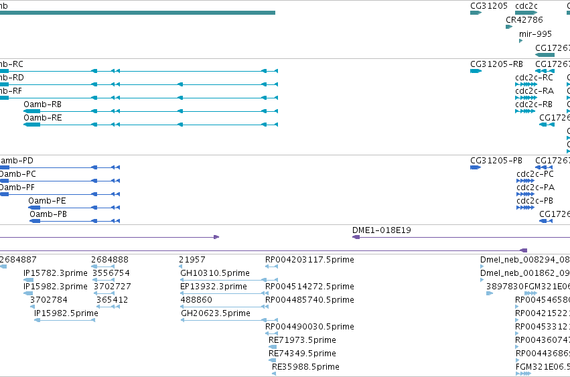Open the cdc2c-PB protein label

coord(535,201)
